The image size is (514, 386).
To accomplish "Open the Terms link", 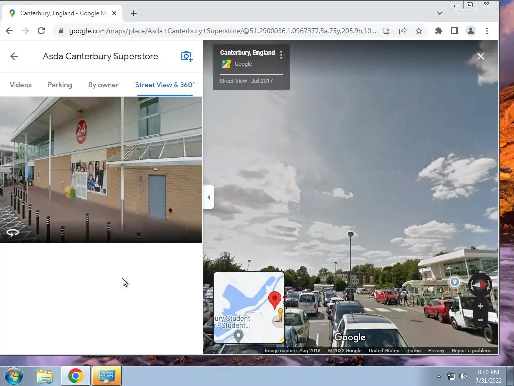I will [414, 350].
